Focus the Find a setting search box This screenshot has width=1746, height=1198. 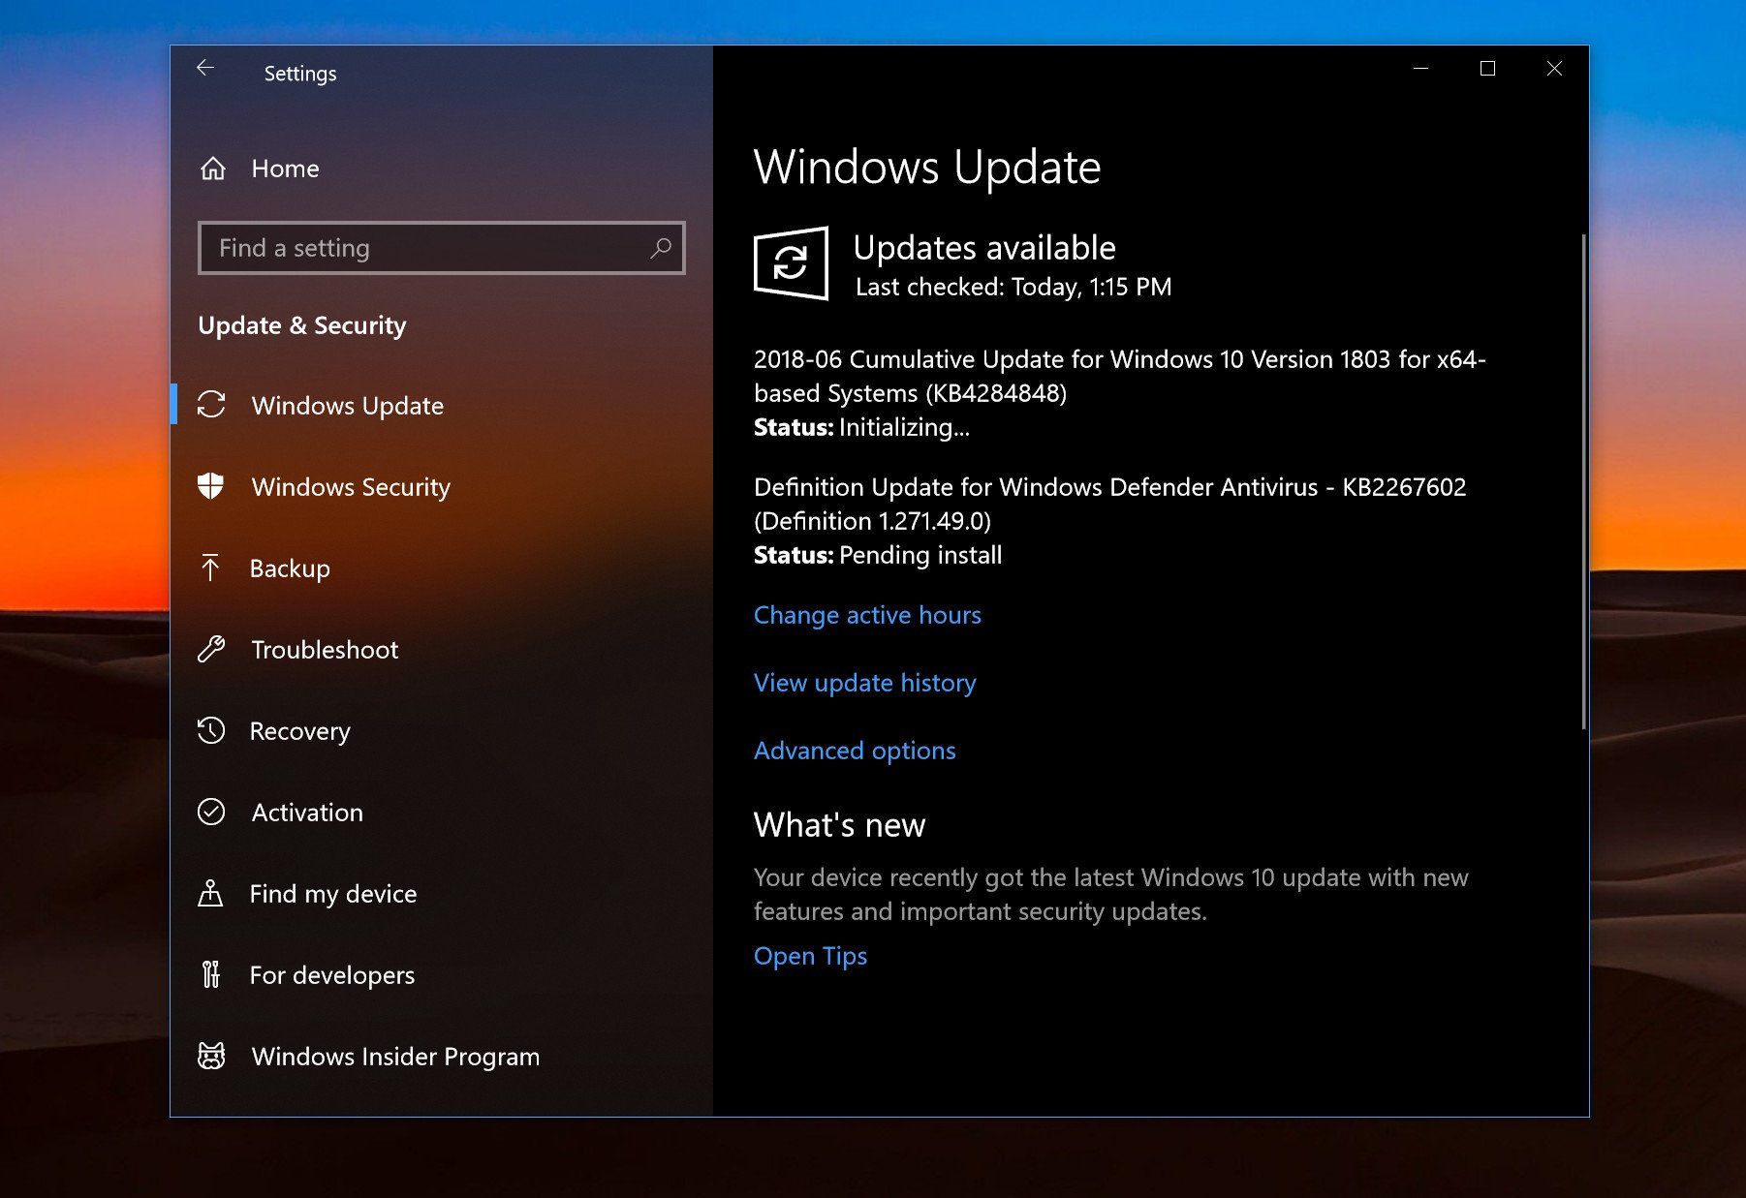click(x=441, y=248)
